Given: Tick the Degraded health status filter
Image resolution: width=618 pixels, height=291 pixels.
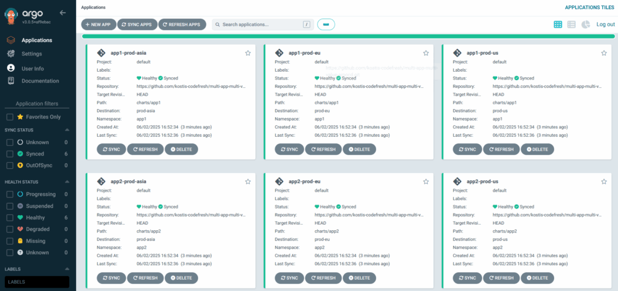Looking at the screenshot, I should [x=10, y=229].
